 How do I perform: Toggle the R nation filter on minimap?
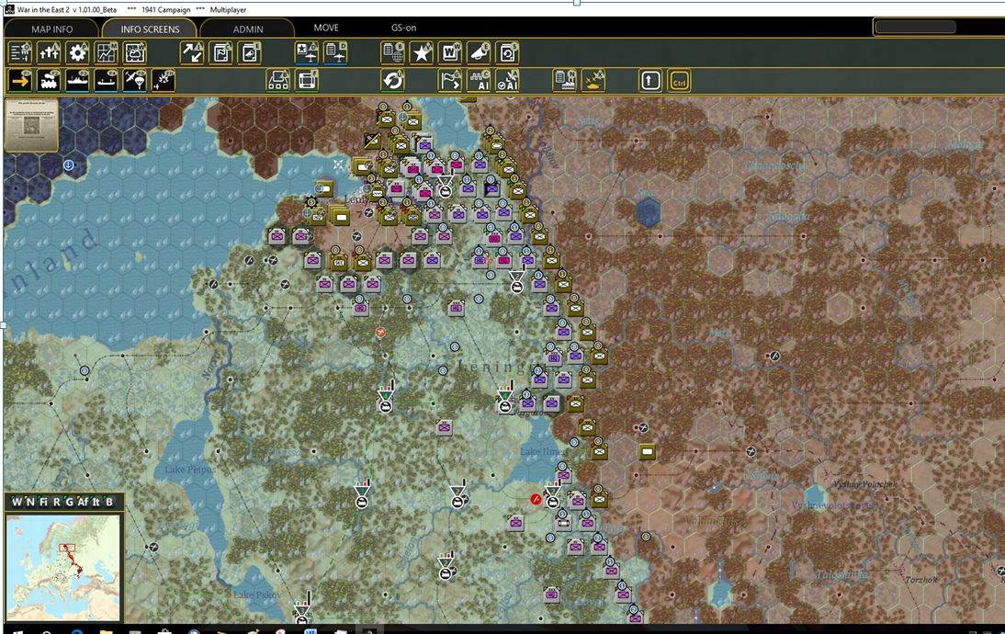[x=56, y=502]
